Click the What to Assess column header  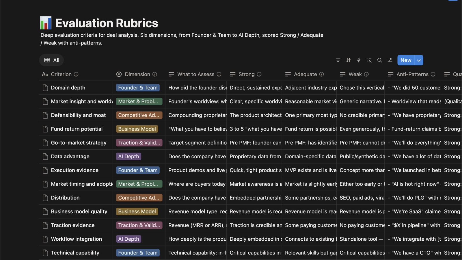point(195,74)
